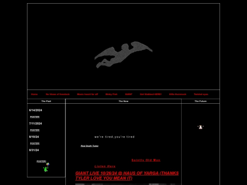The width and height of the screenshot is (247, 185).
Task: Click the green frog with balloons icon
Action: (x=46, y=167)
